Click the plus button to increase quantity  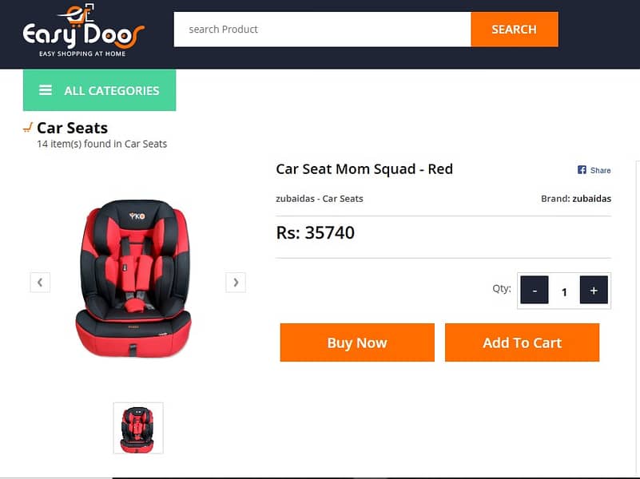coord(594,290)
